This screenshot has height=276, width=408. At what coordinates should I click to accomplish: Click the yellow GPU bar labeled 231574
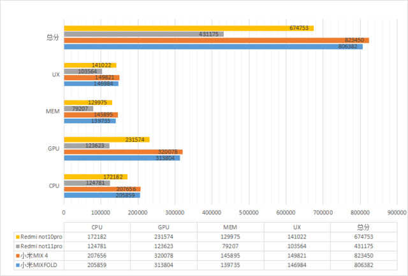pyautogui.click(x=106, y=140)
